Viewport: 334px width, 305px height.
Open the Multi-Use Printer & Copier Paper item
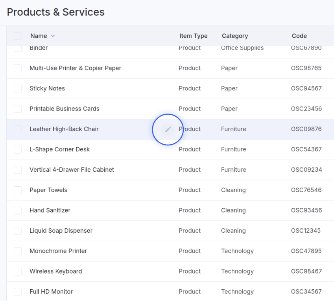[x=75, y=68]
